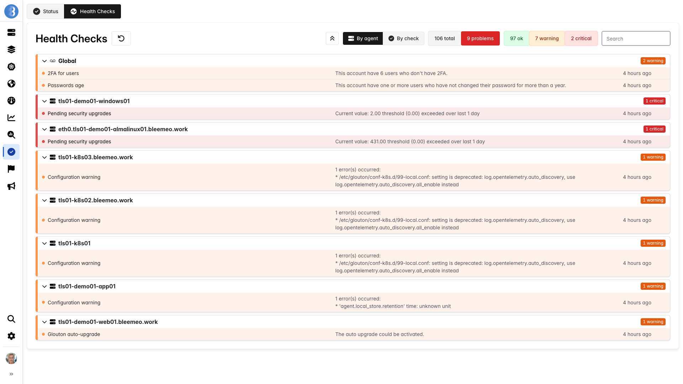The width and height of the screenshot is (683, 384).
Task: Switch to the Status tab
Action: click(46, 11)
